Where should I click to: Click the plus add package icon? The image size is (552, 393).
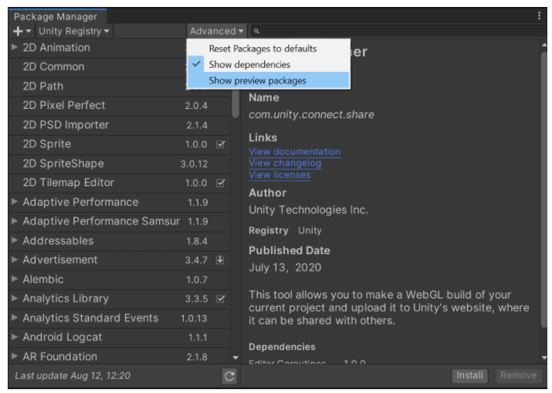[18, 31]
